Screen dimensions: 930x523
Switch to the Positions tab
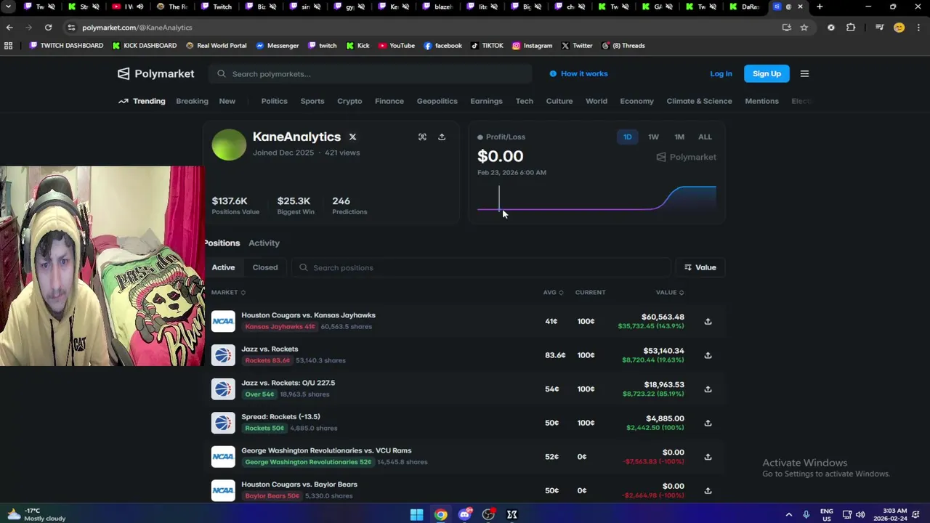tap(222, 243)
